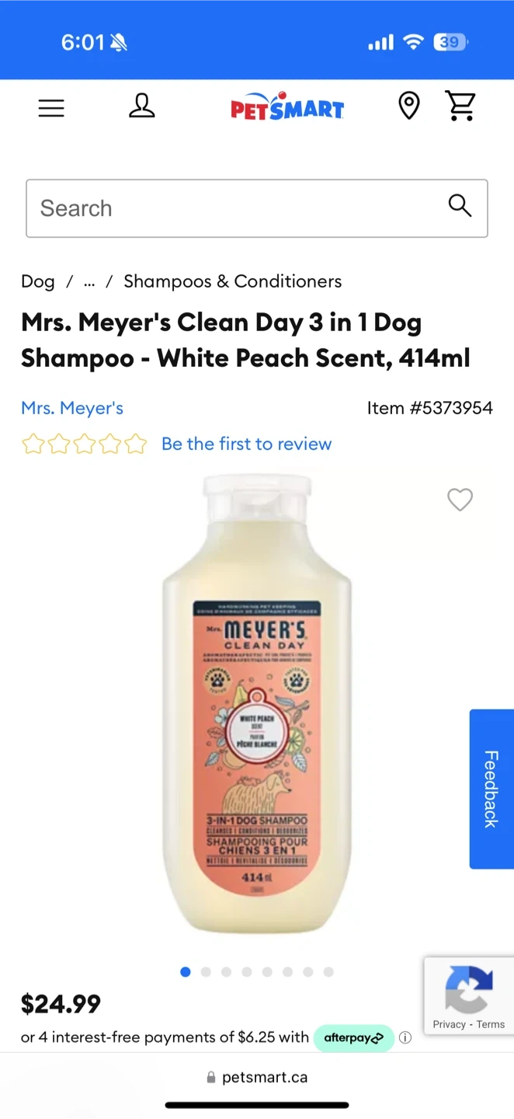Click the empty star rating

(84, 444)
